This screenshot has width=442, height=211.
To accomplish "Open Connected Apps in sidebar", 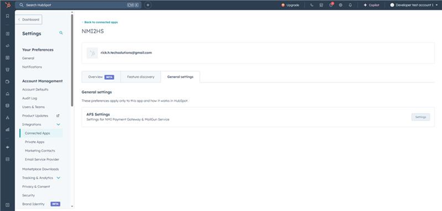I will pyautogui.click(x=41, y=133).
